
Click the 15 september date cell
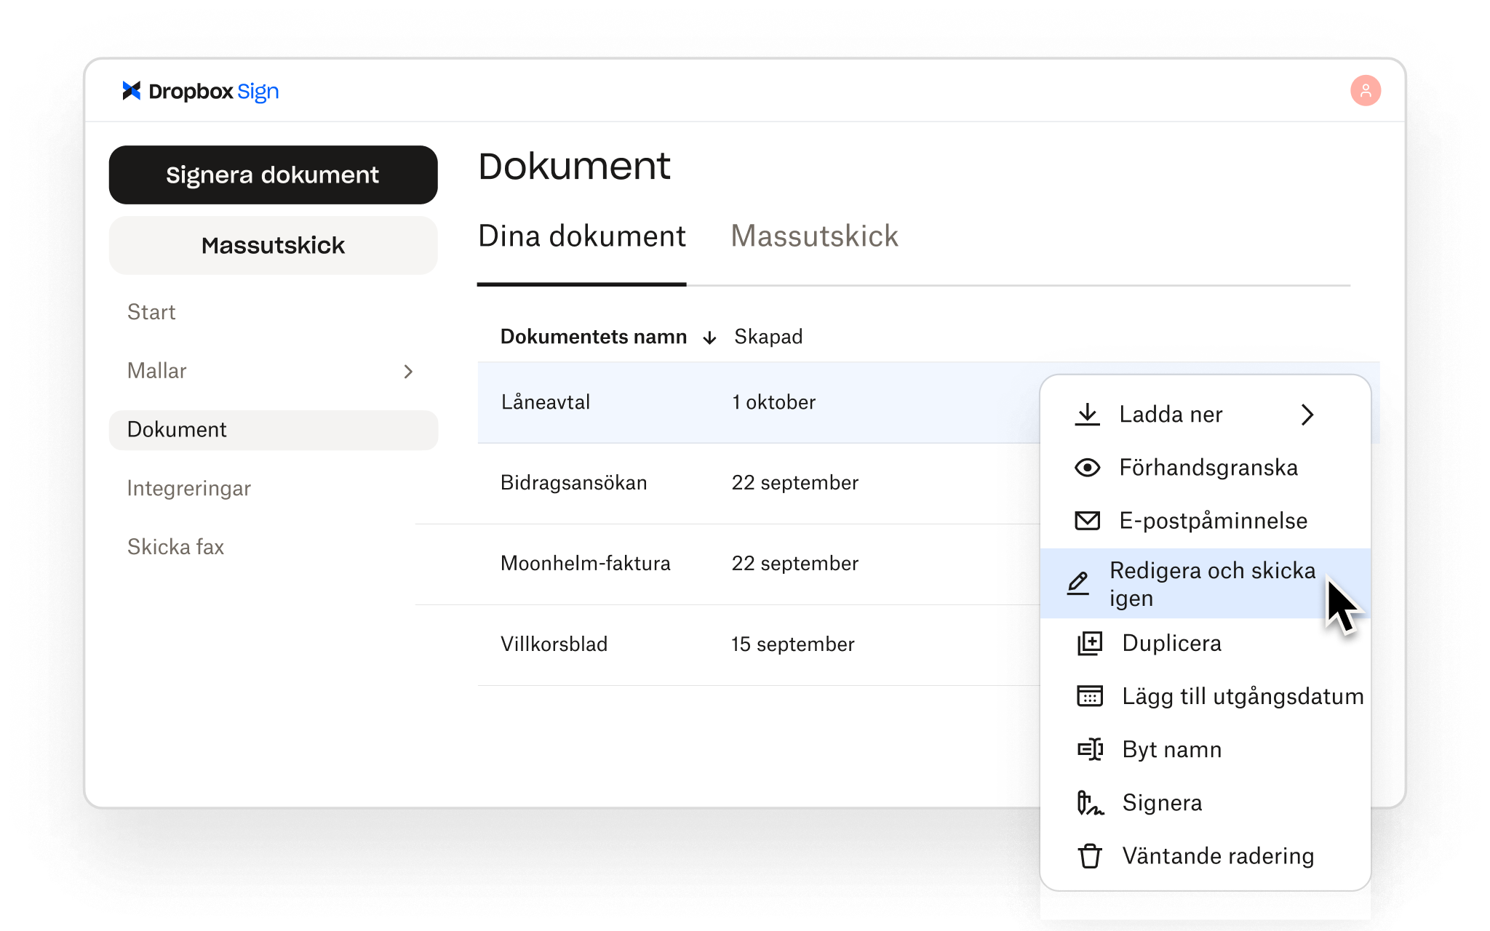coord(792,644)
